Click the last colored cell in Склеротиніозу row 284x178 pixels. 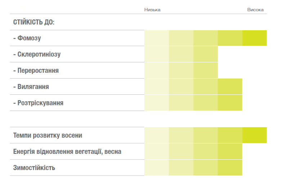206,54
